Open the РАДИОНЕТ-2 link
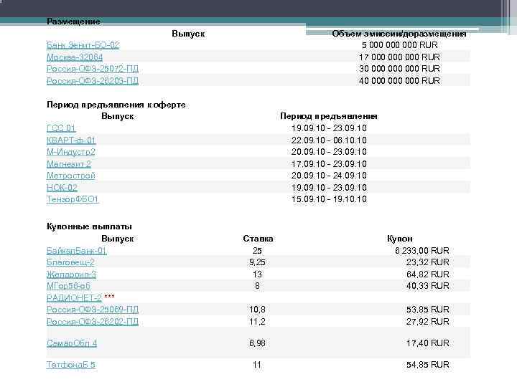This screenshot has width=517, height=387. 74,298
